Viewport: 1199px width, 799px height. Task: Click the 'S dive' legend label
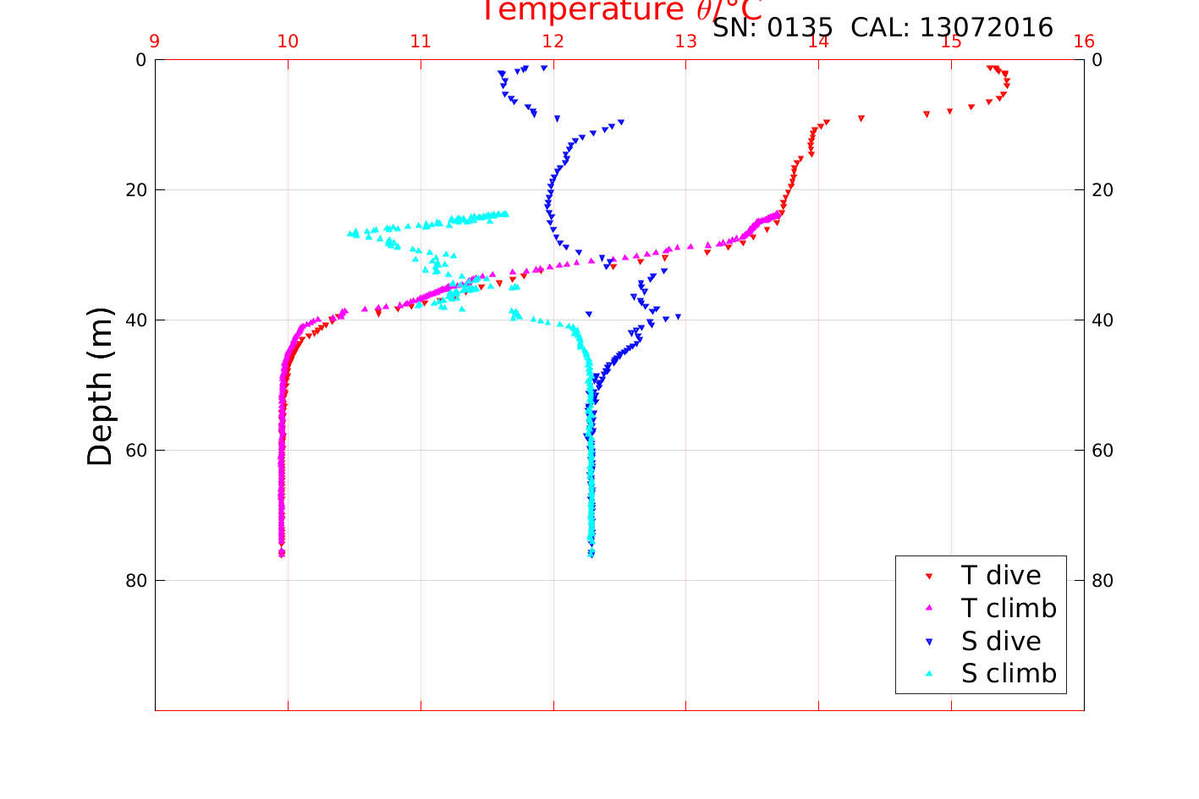click(x=1001, y=641)
